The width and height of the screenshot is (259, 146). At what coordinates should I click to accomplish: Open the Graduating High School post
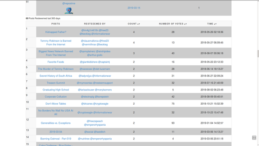click(x=56, y=90)
